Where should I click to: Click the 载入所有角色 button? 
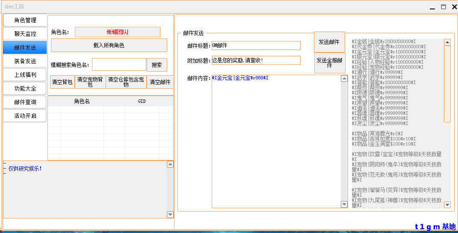tap(109, 45)
